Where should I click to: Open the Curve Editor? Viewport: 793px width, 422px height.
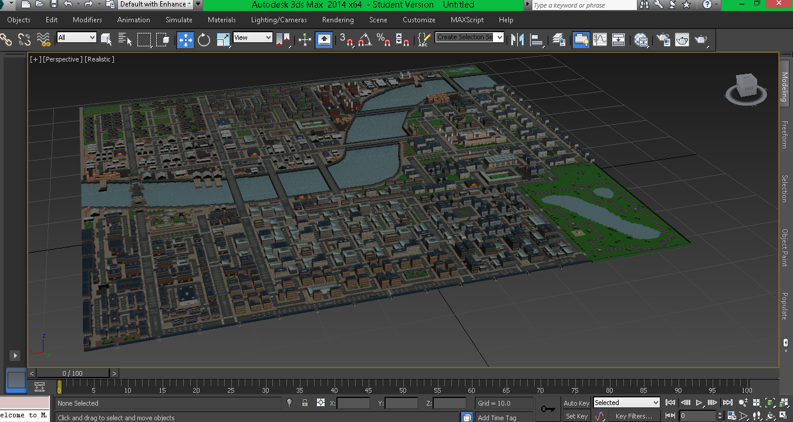tap(600, 40)
